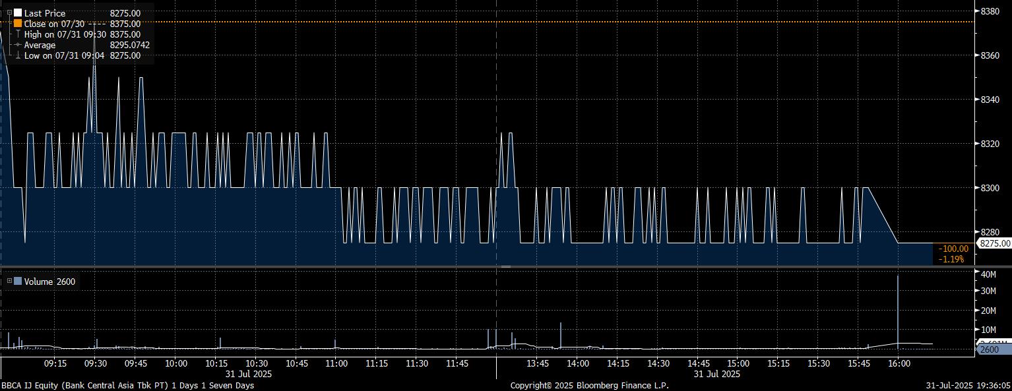Click the 8380 price axis label
Viewport: 1012px width, 391px height.
point(990,11)
